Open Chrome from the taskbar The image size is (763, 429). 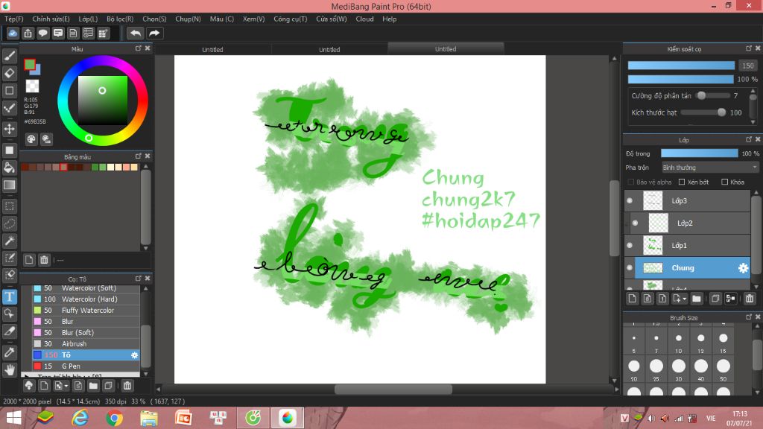coord(114,419)
